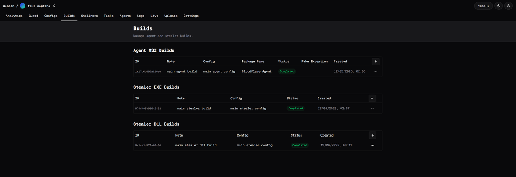Open the Uploads tab
Screen dimensions: 516x177
tap(171, 16)
